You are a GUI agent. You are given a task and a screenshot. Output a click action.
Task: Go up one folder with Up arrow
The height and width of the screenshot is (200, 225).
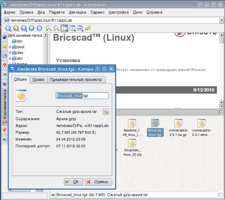[24, 28]
